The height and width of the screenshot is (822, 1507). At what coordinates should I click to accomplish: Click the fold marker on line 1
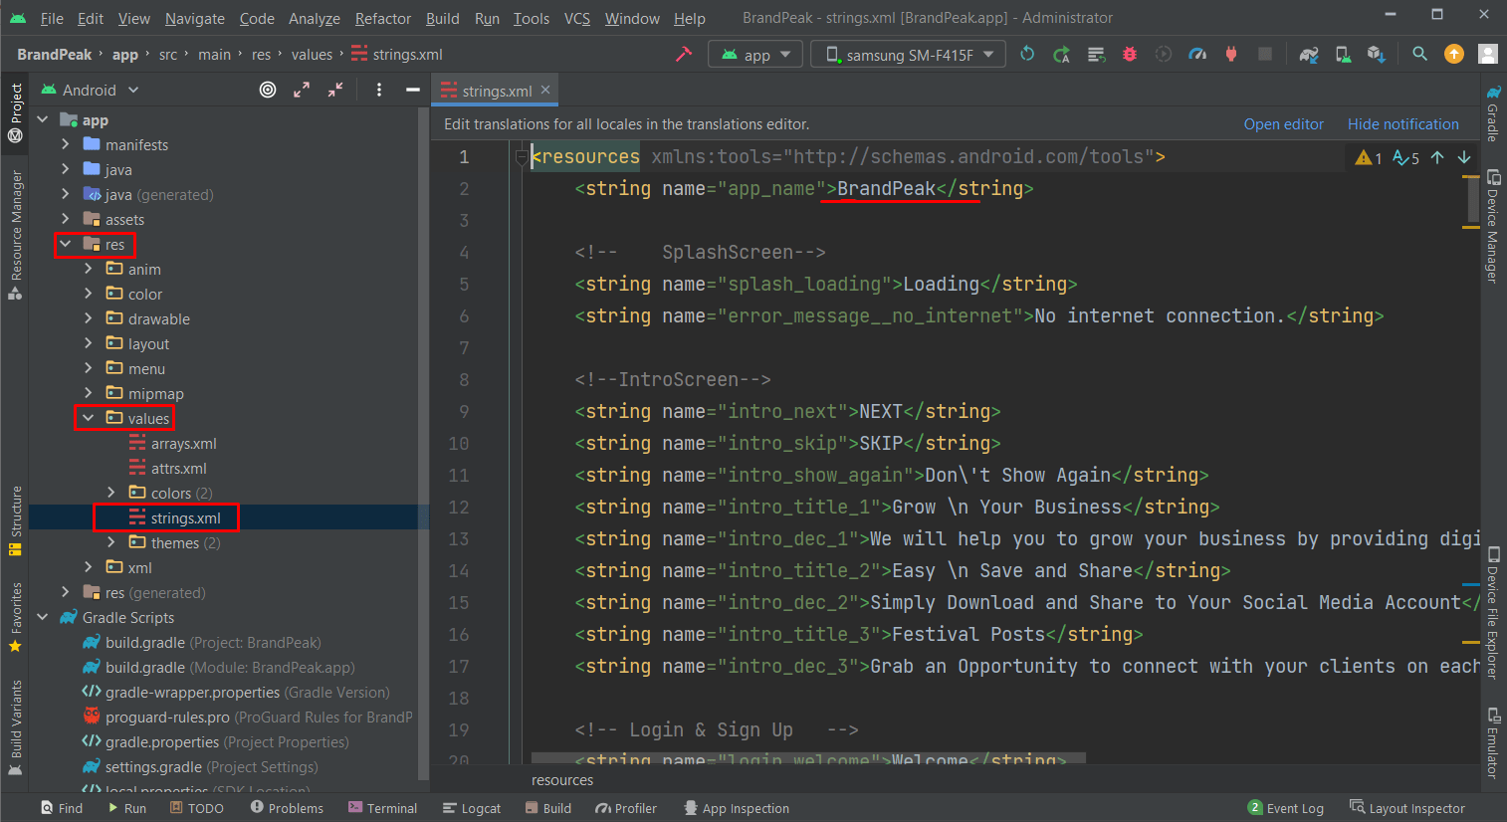click(522, 157)
